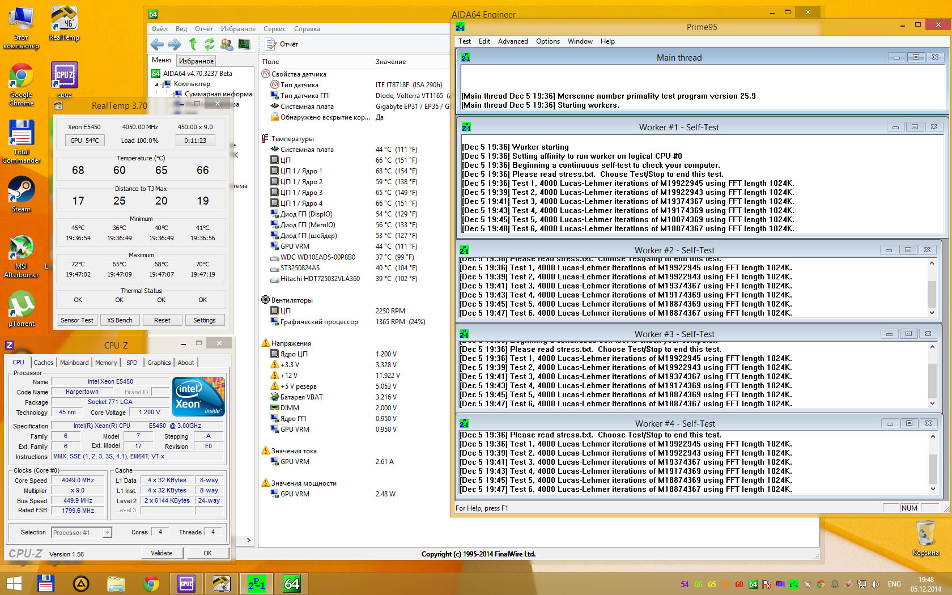Open the AIDA64 user management icon
Image resolution: width=952 pixels, height=595 pixels.
227,44
